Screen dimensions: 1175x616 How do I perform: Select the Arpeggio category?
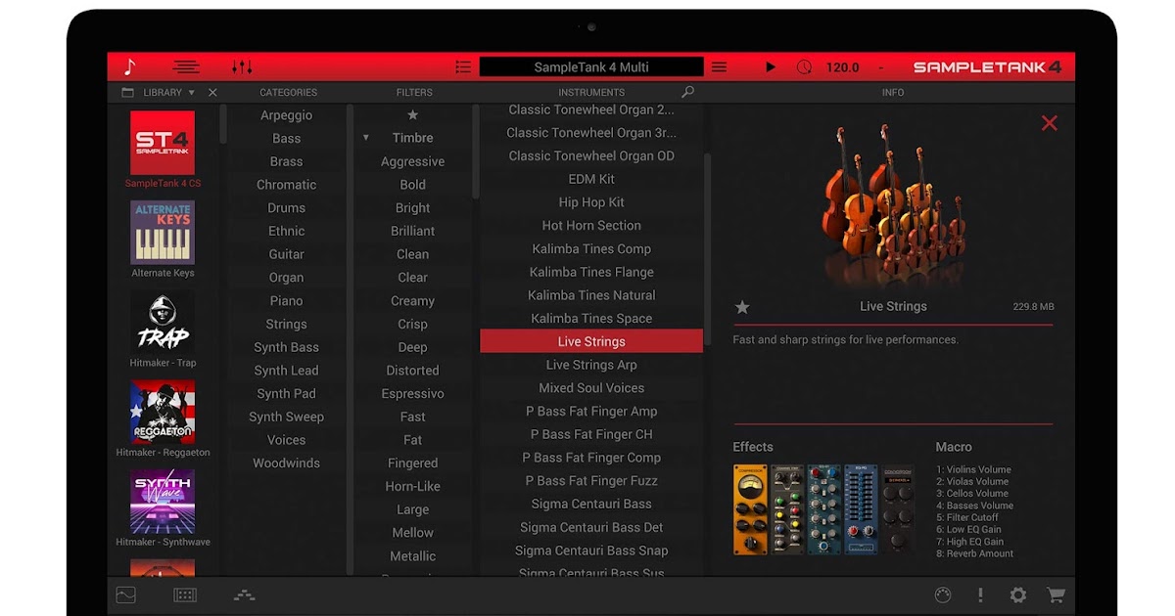tap(286, 115)
